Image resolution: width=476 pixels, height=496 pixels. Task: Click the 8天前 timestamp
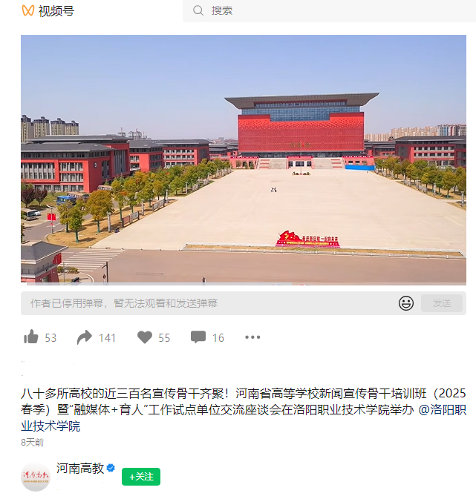pos(33,442)
